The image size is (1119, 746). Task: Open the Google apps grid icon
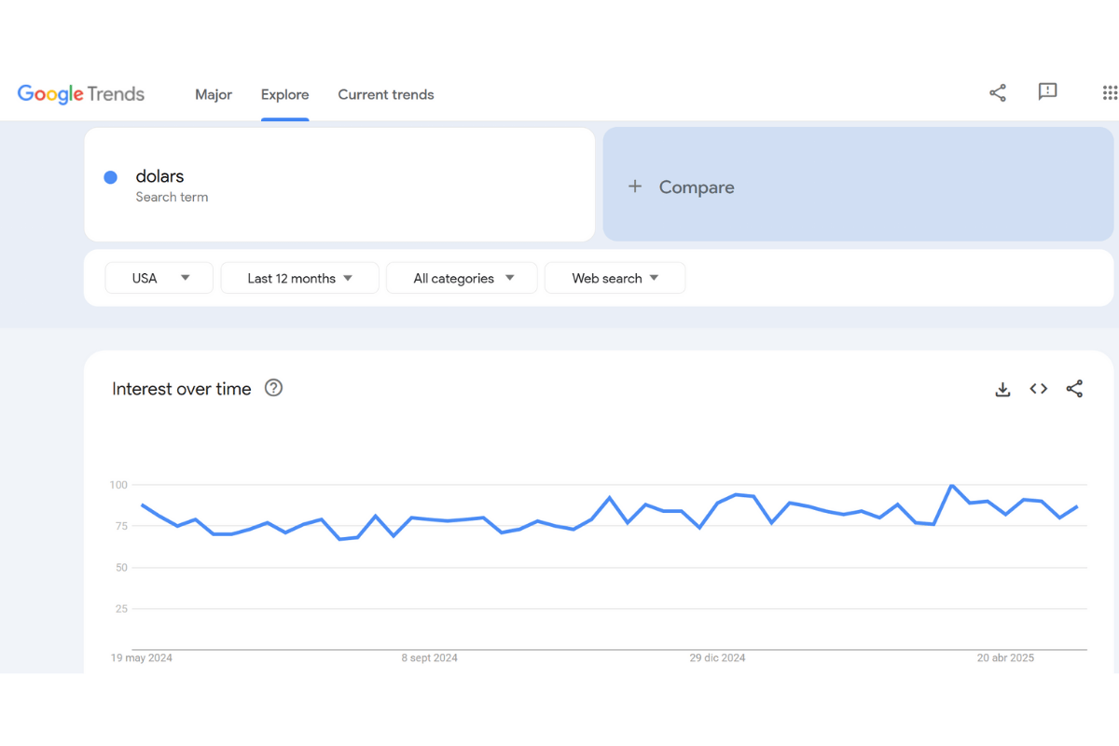pos(1109,92)
